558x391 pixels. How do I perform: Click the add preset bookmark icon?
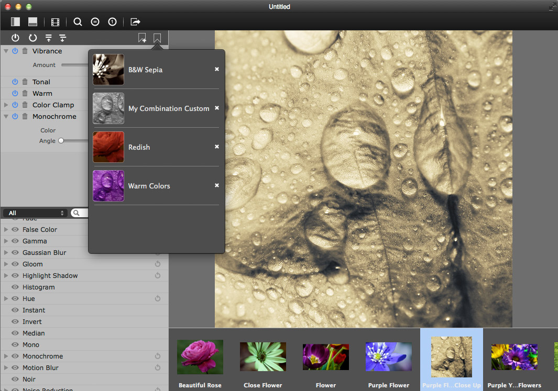tap(142, 38)
